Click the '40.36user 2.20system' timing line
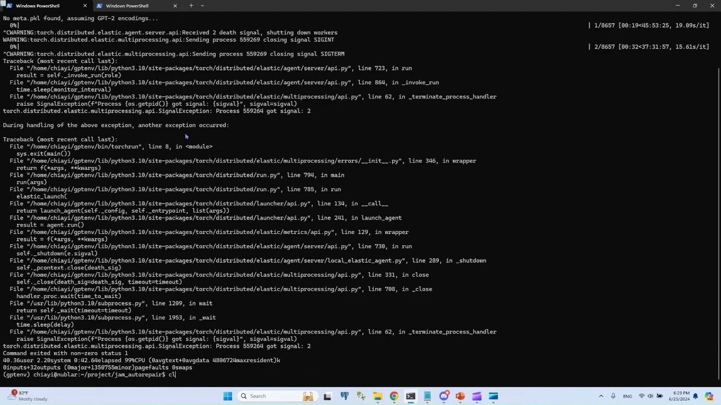The image size is (721, 405). click(x=141, y=361)
